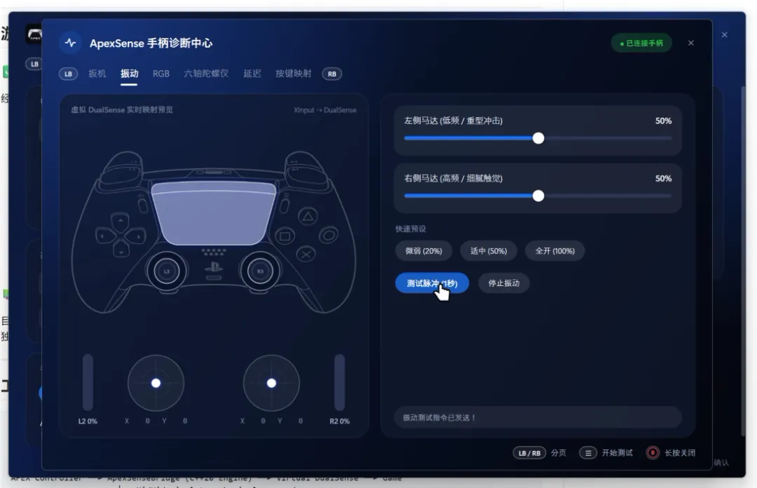
Task: Open the 扳机 tab
Action: [97, 74]
